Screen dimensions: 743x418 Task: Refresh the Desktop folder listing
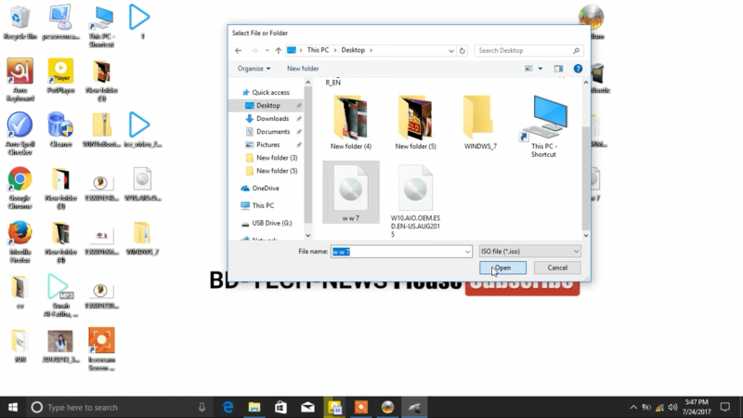[x=462, y=50]
